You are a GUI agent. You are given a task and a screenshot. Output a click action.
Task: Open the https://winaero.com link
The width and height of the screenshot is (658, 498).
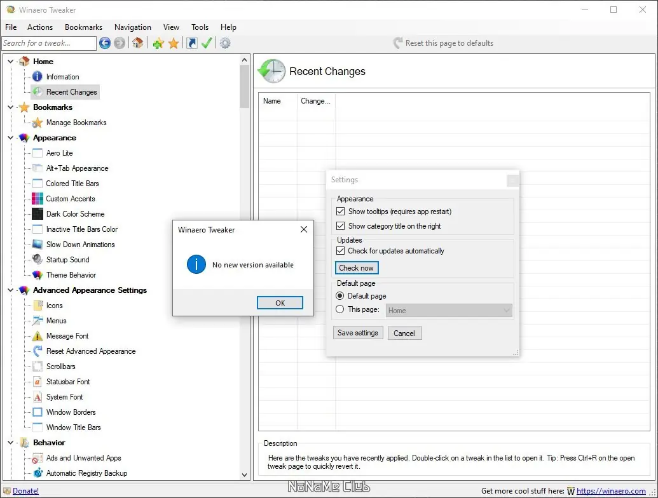(611, 490)
